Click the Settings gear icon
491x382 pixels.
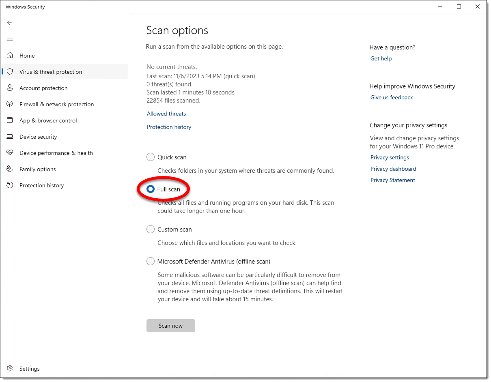click(x=10, y=369)
